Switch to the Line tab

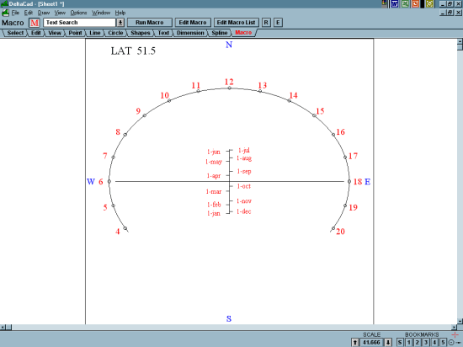(x=95, y=33)
